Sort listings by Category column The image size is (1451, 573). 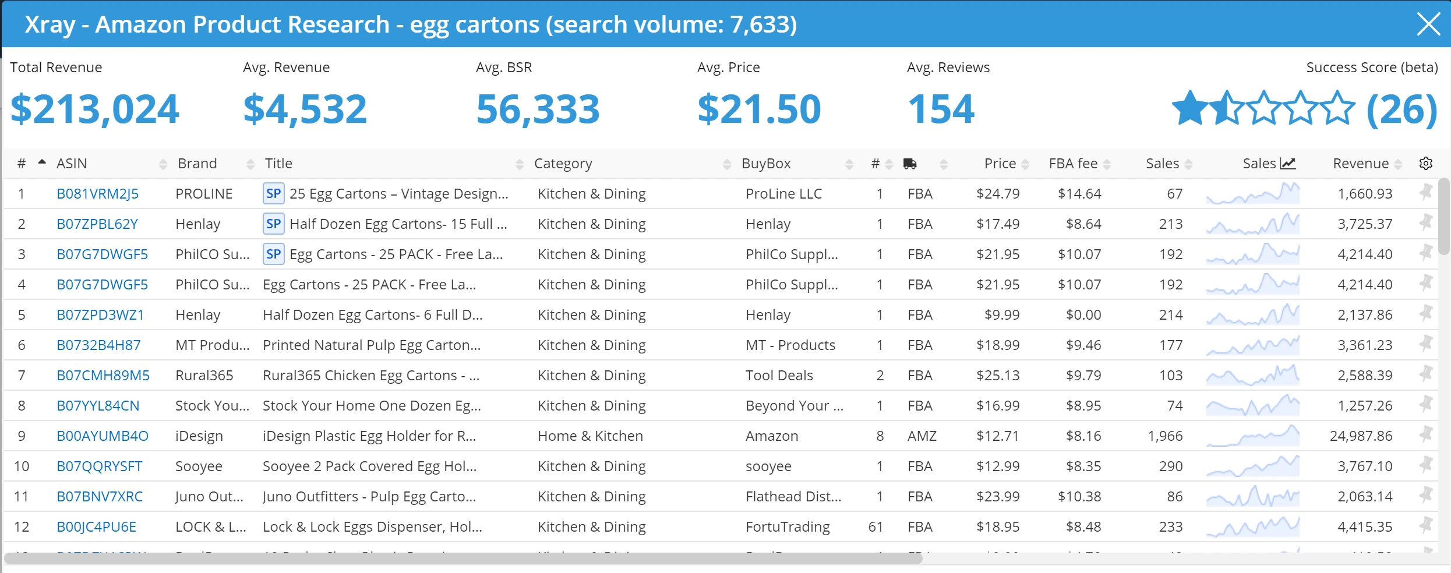563,164
